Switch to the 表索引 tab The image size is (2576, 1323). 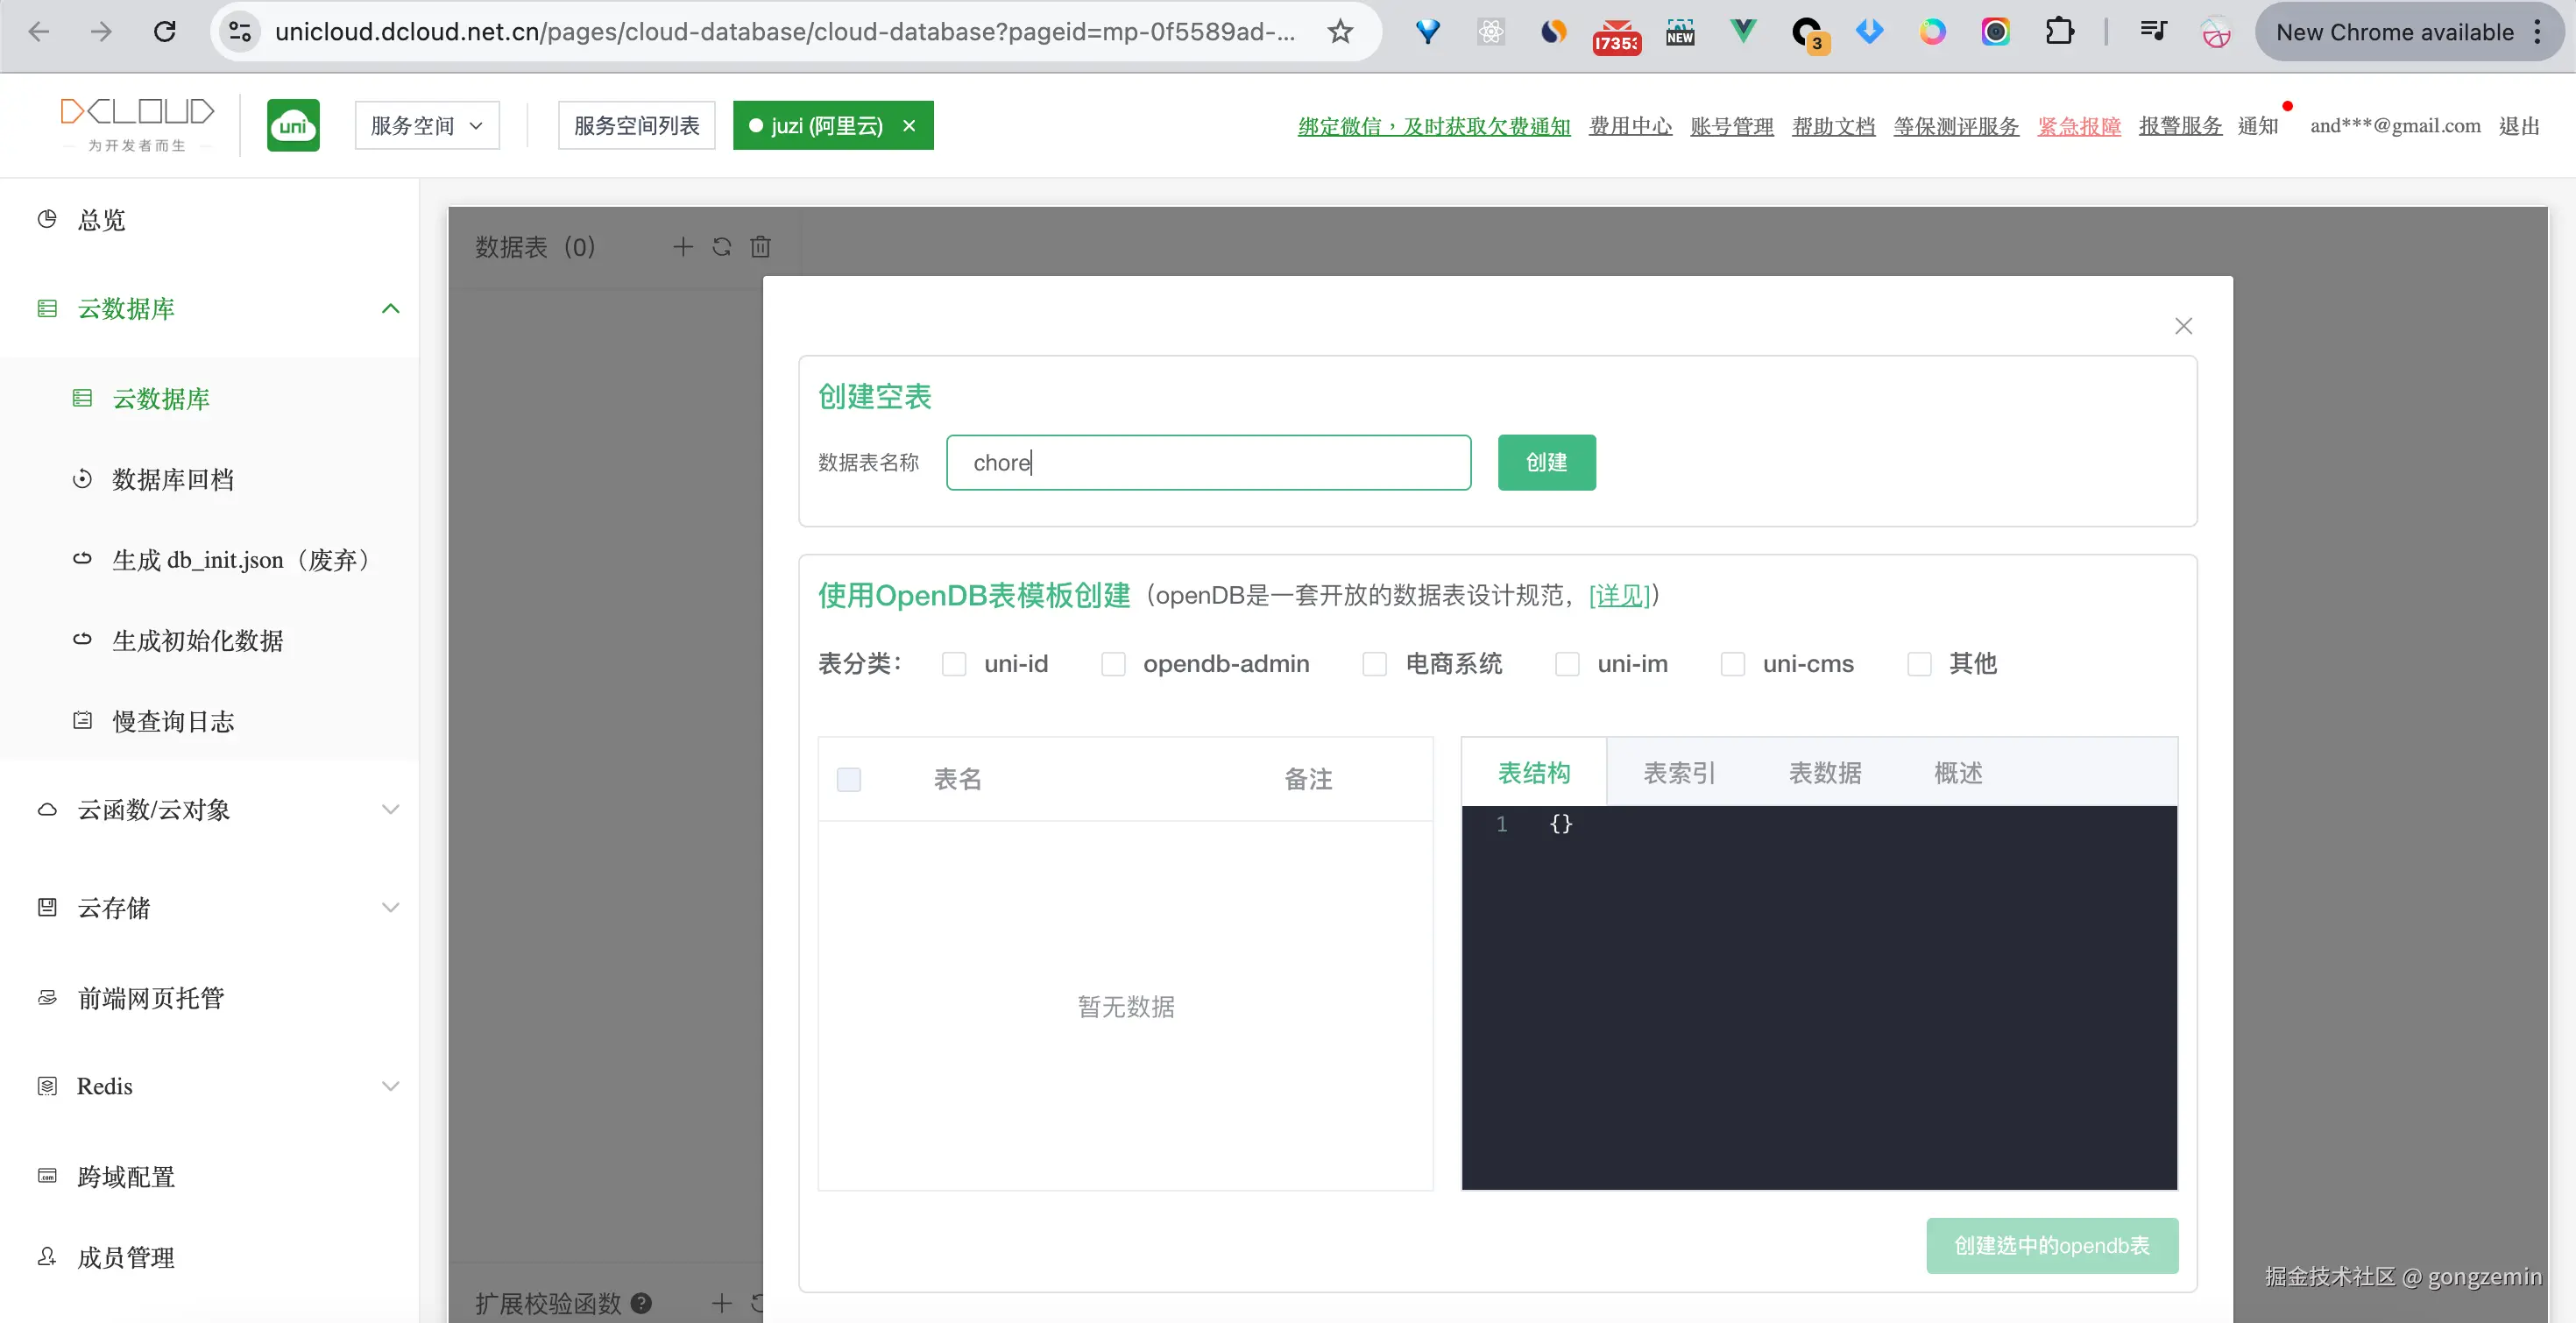pyautogui.click(x=1678, y=773)
